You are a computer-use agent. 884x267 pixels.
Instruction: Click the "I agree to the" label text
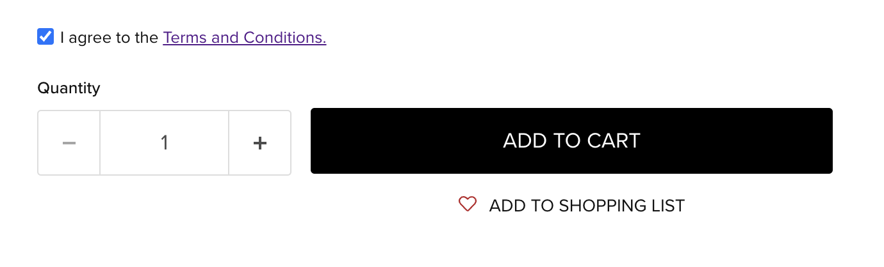click(109, 38)
